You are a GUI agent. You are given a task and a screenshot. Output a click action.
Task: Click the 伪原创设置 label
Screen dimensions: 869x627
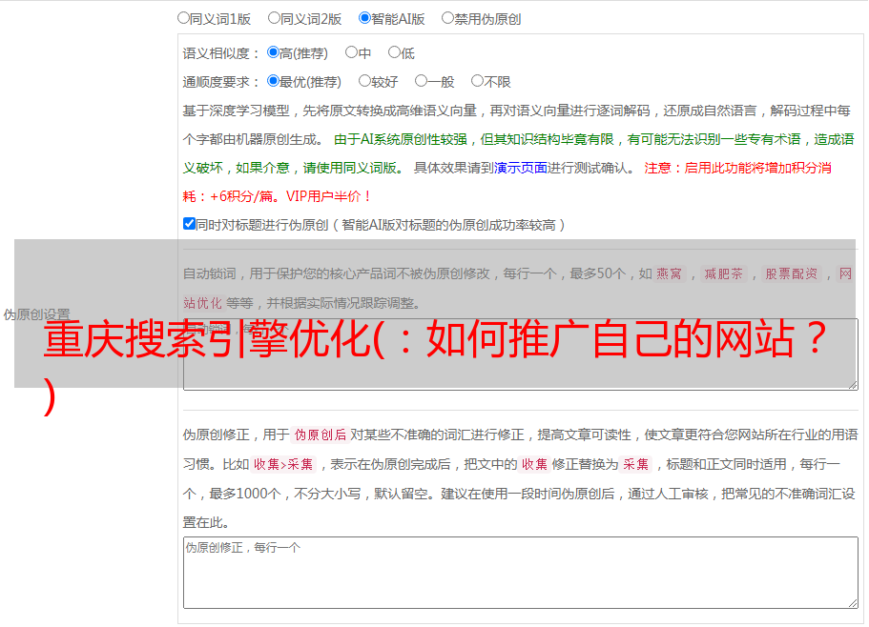[36, 314]
